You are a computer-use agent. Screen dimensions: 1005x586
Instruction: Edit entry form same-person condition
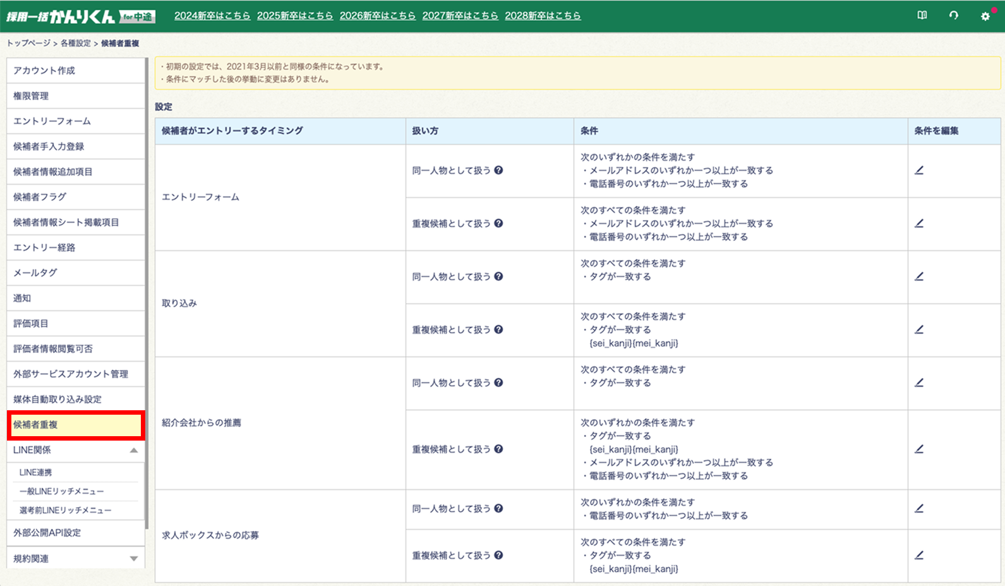tap(919, 170)
